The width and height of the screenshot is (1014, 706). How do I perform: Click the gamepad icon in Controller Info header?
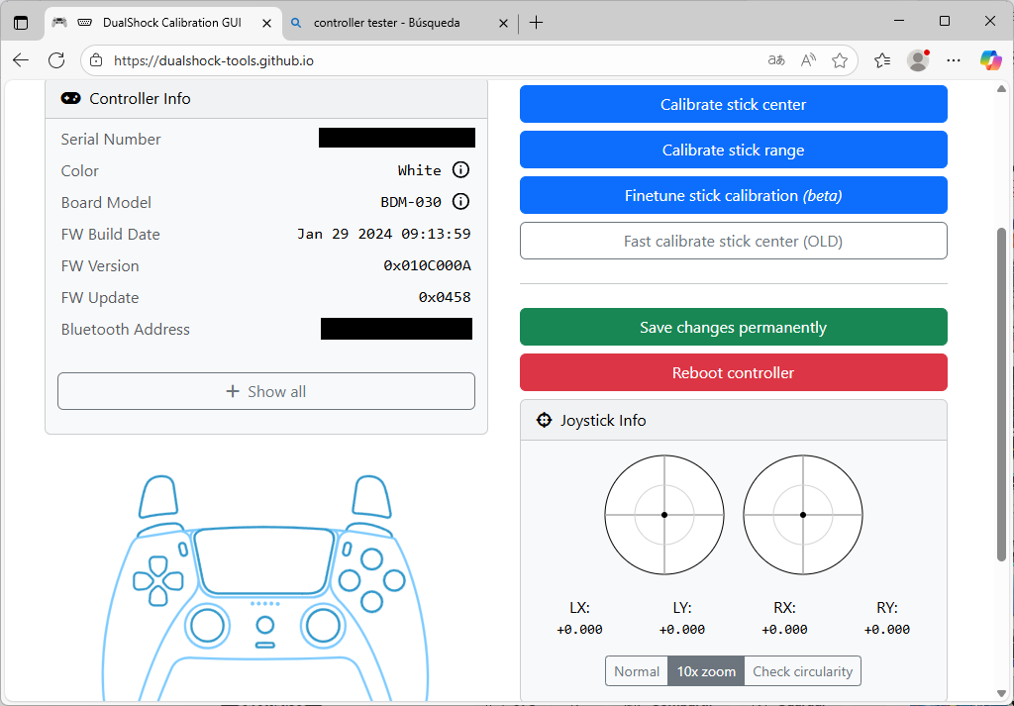[70, 98]
